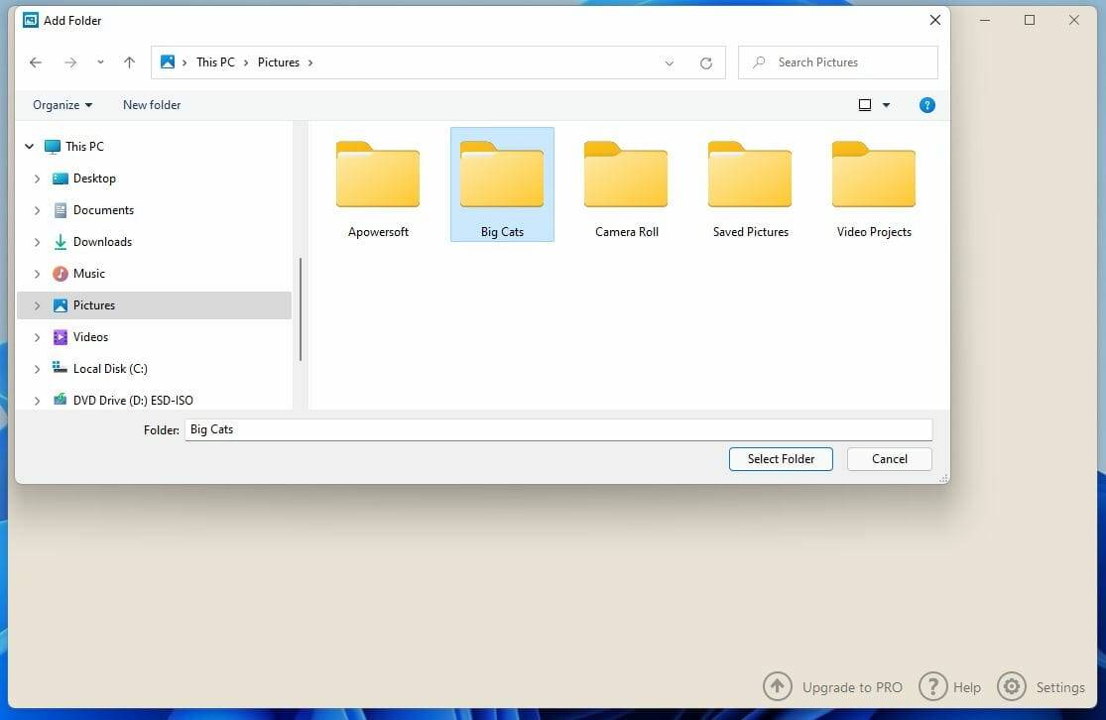Viewport: 1106px width, 720px height.
Task: Cancel the Add Folder dialog
Action: point(888,458)
